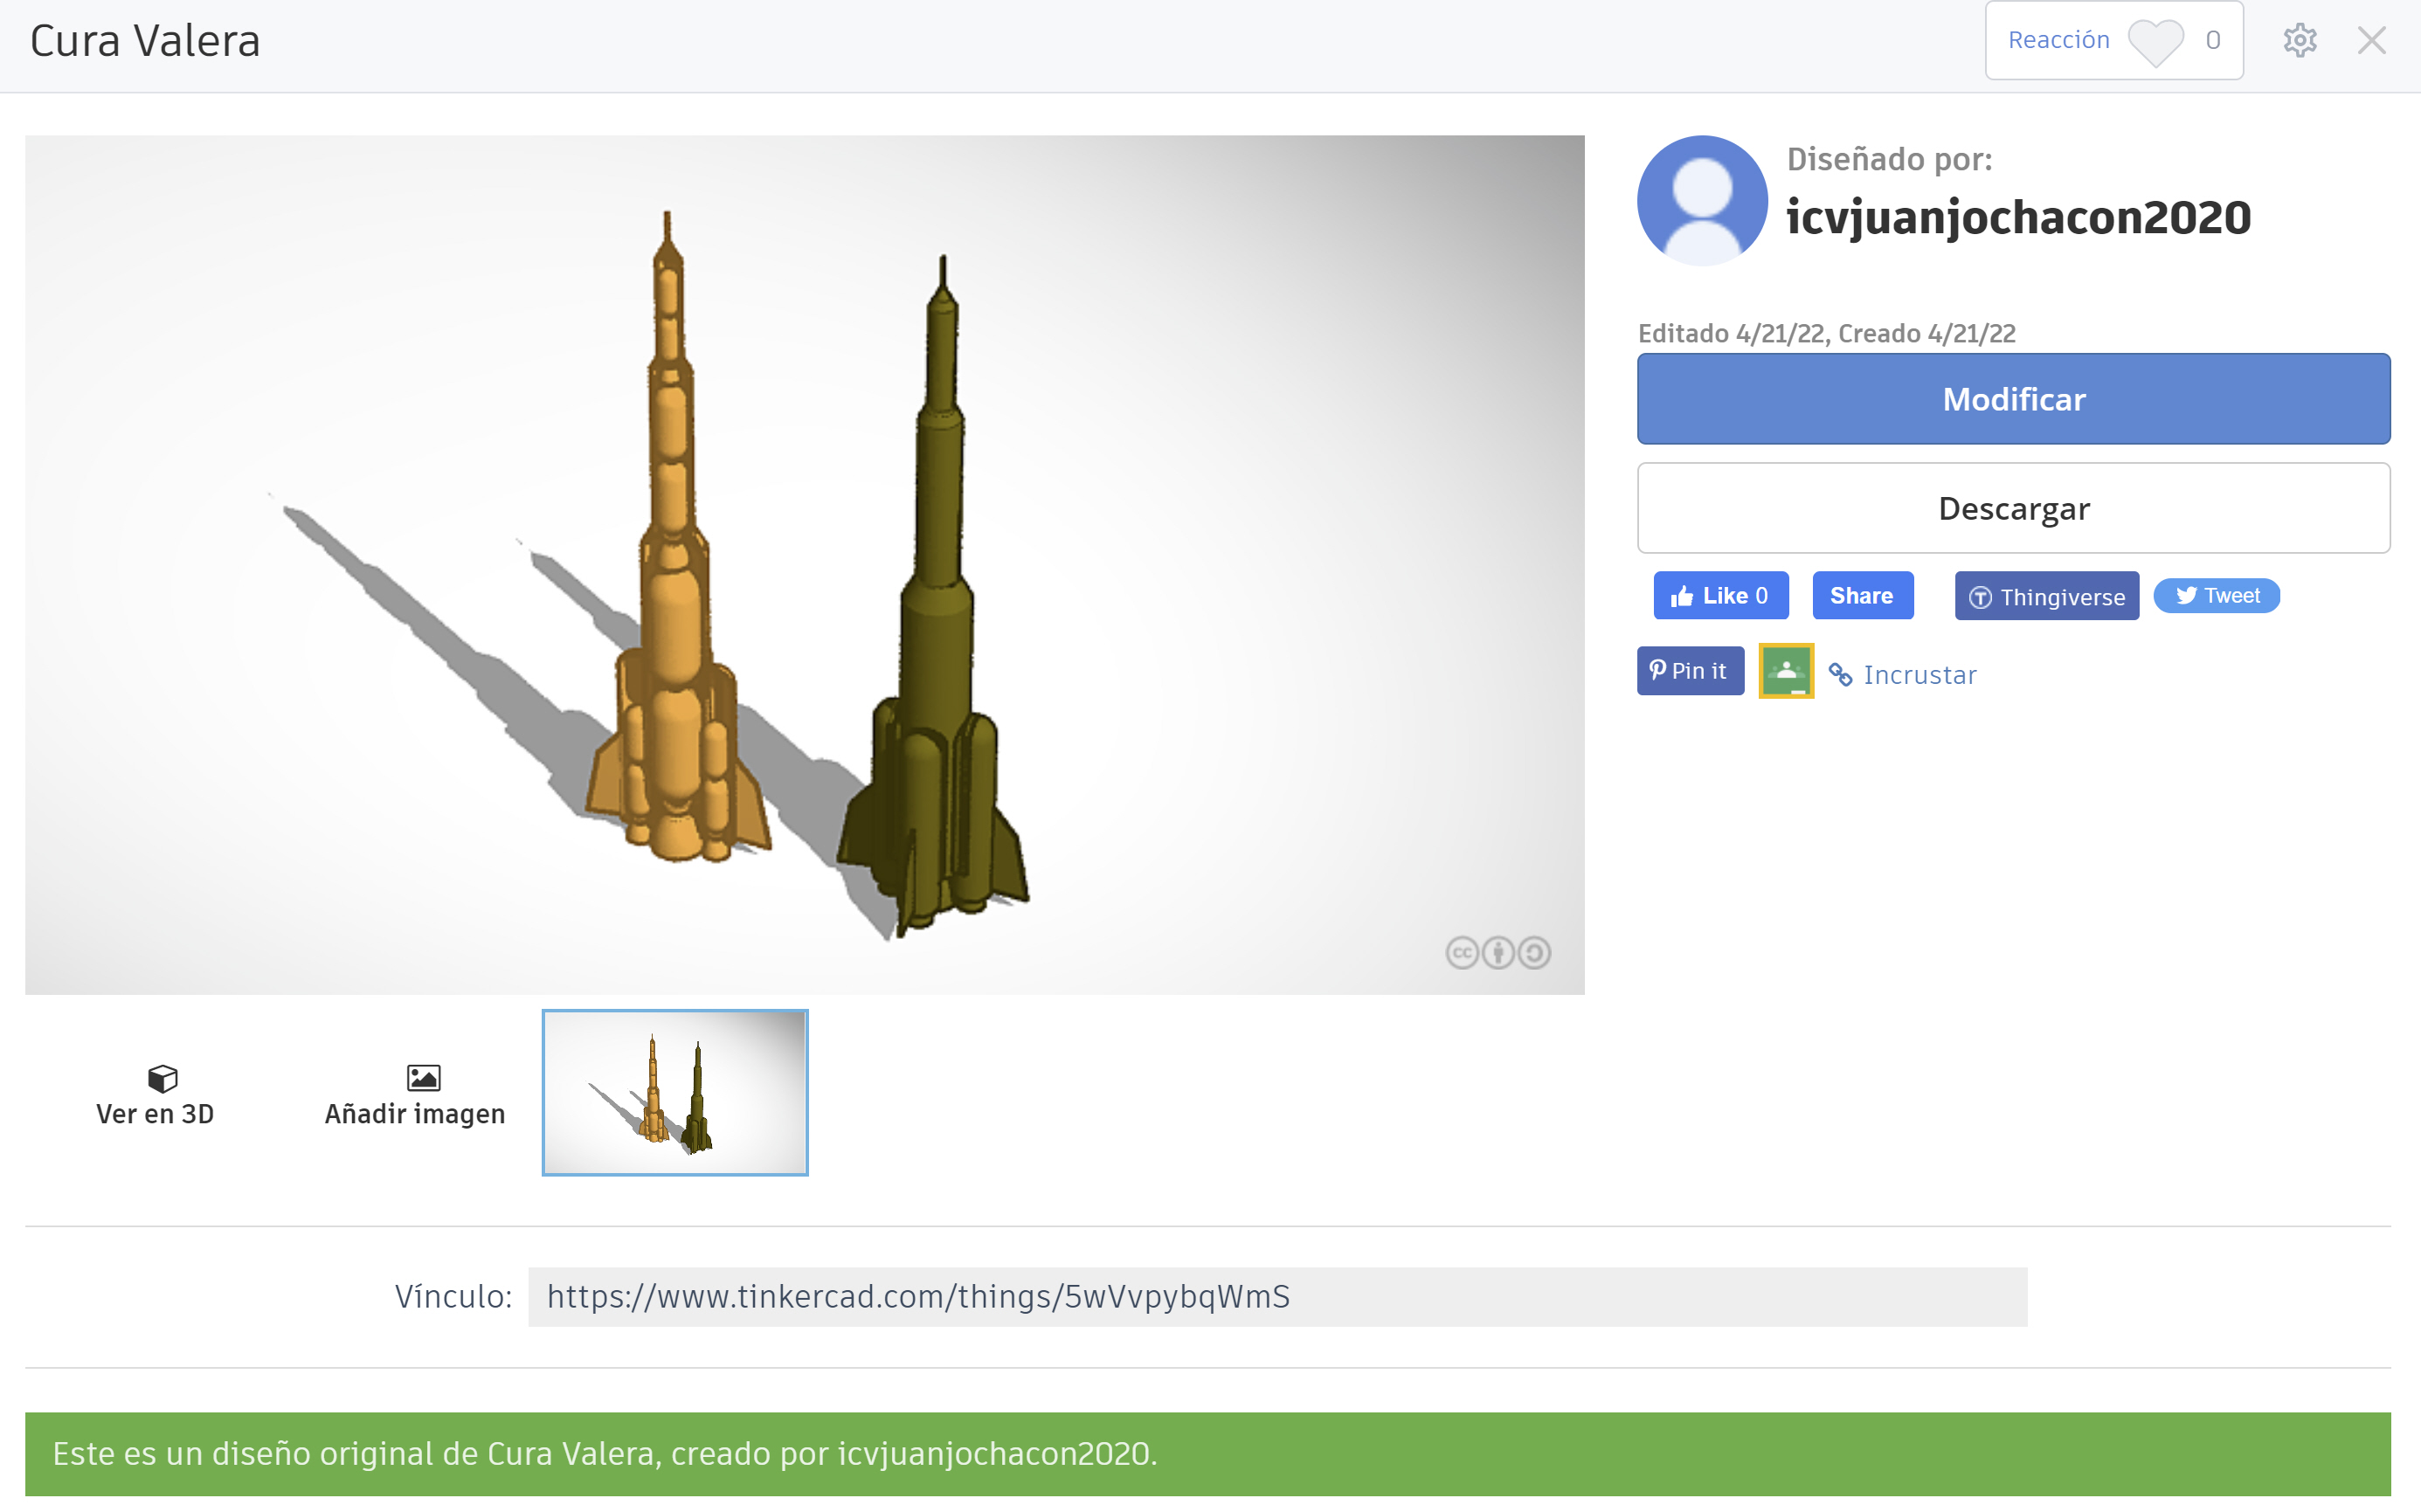This screenshot has height=1512, width=2421.
Task: Open the designer's profile avatar
Action: pos(1702,200)
